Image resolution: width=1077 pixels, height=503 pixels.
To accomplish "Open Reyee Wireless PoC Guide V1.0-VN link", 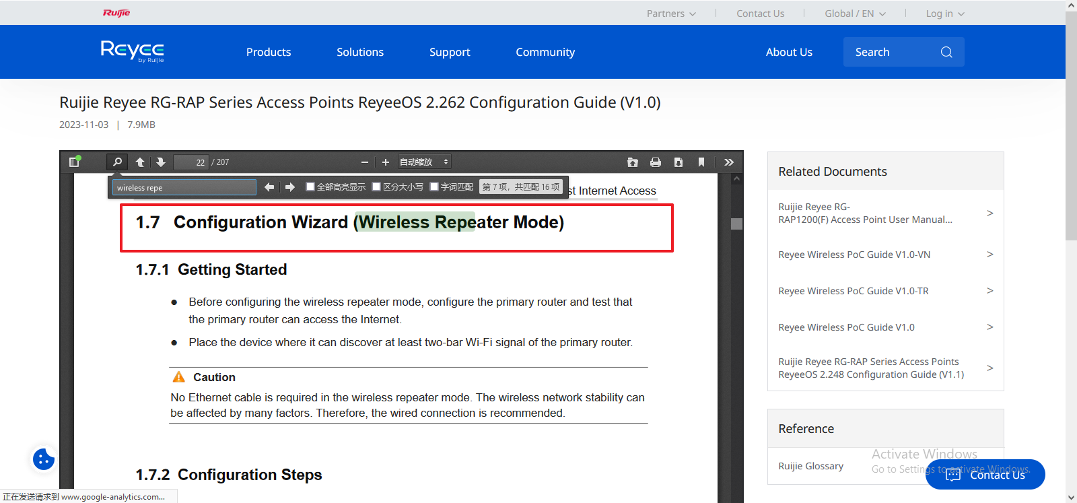I will [854, 255].
